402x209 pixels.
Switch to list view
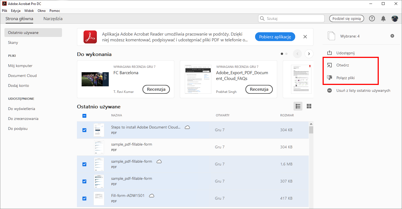[x=298, y=106]
